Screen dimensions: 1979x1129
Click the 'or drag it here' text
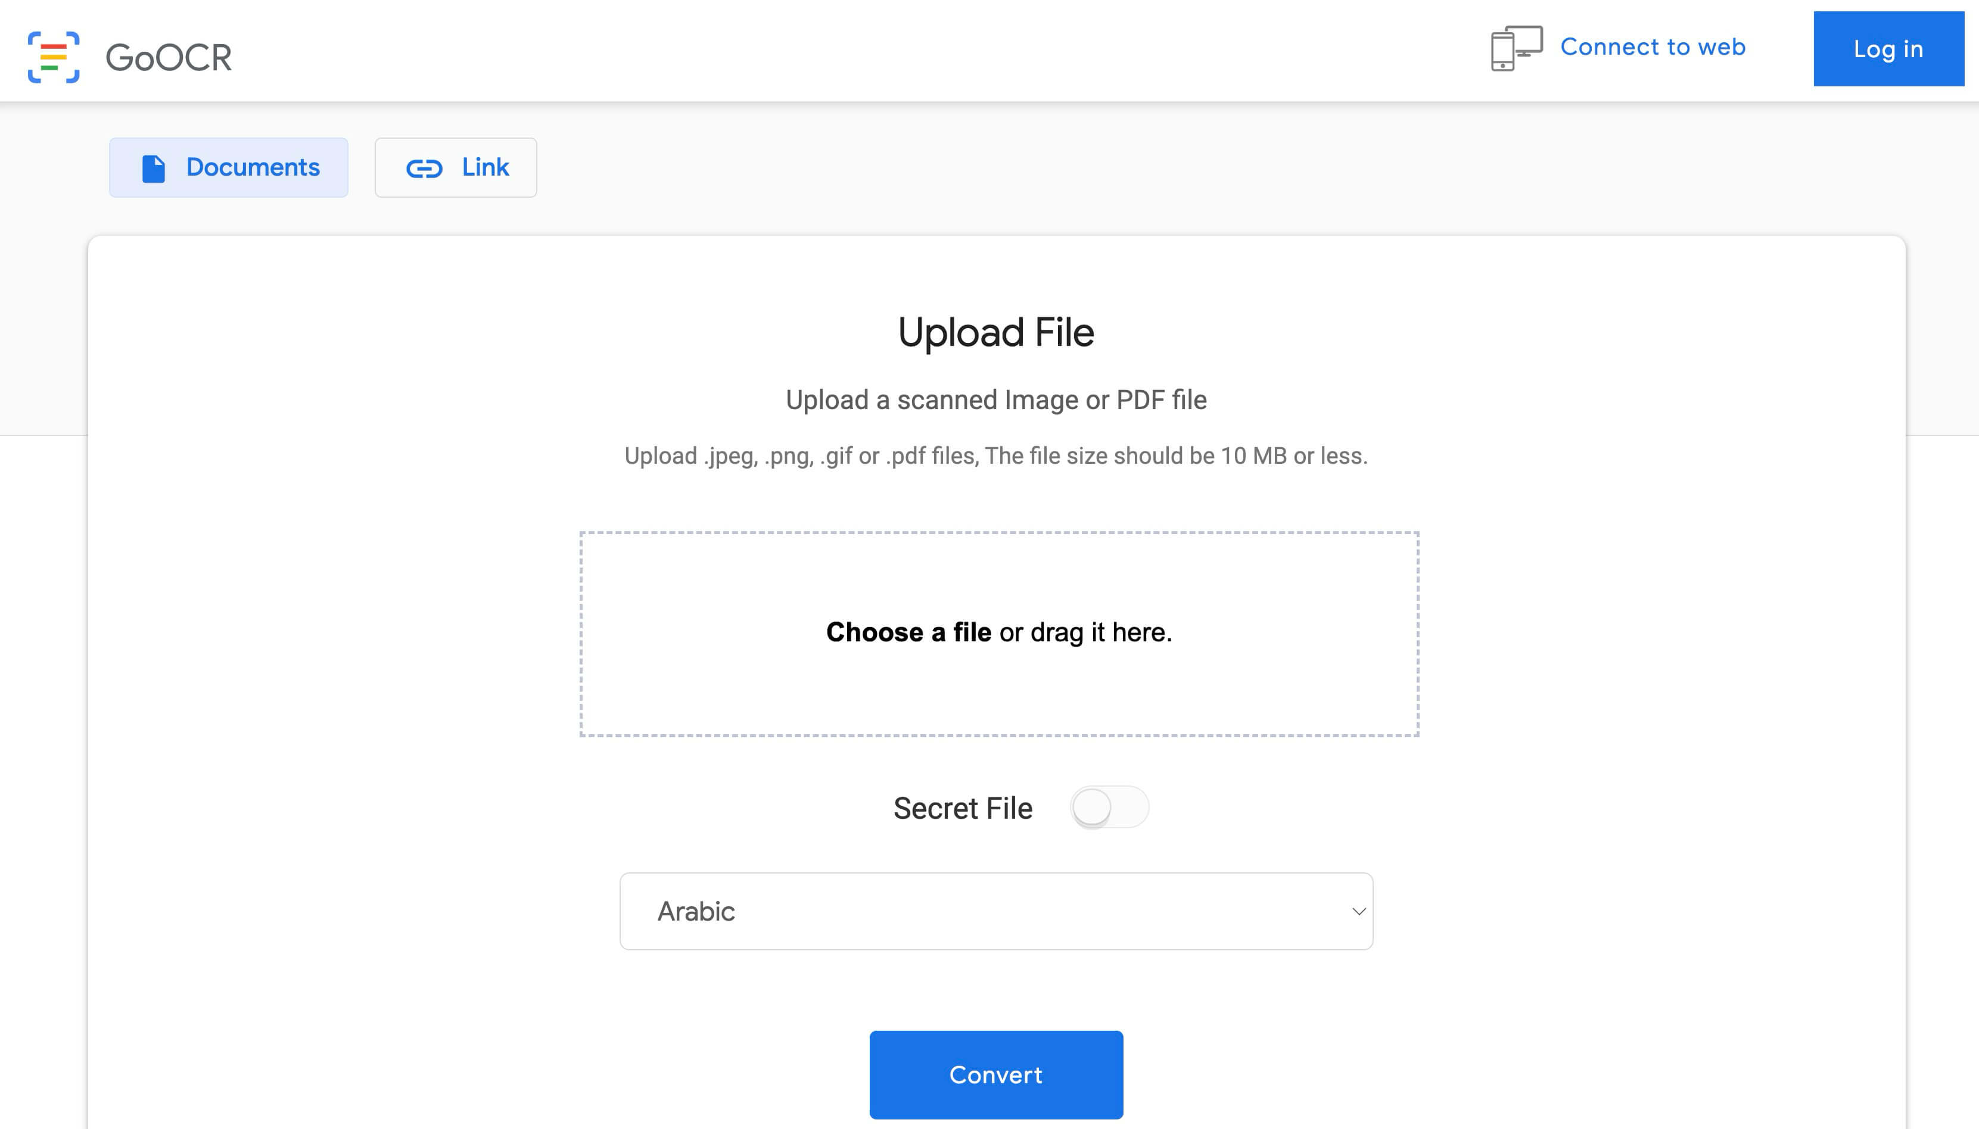click(1085, 633)
